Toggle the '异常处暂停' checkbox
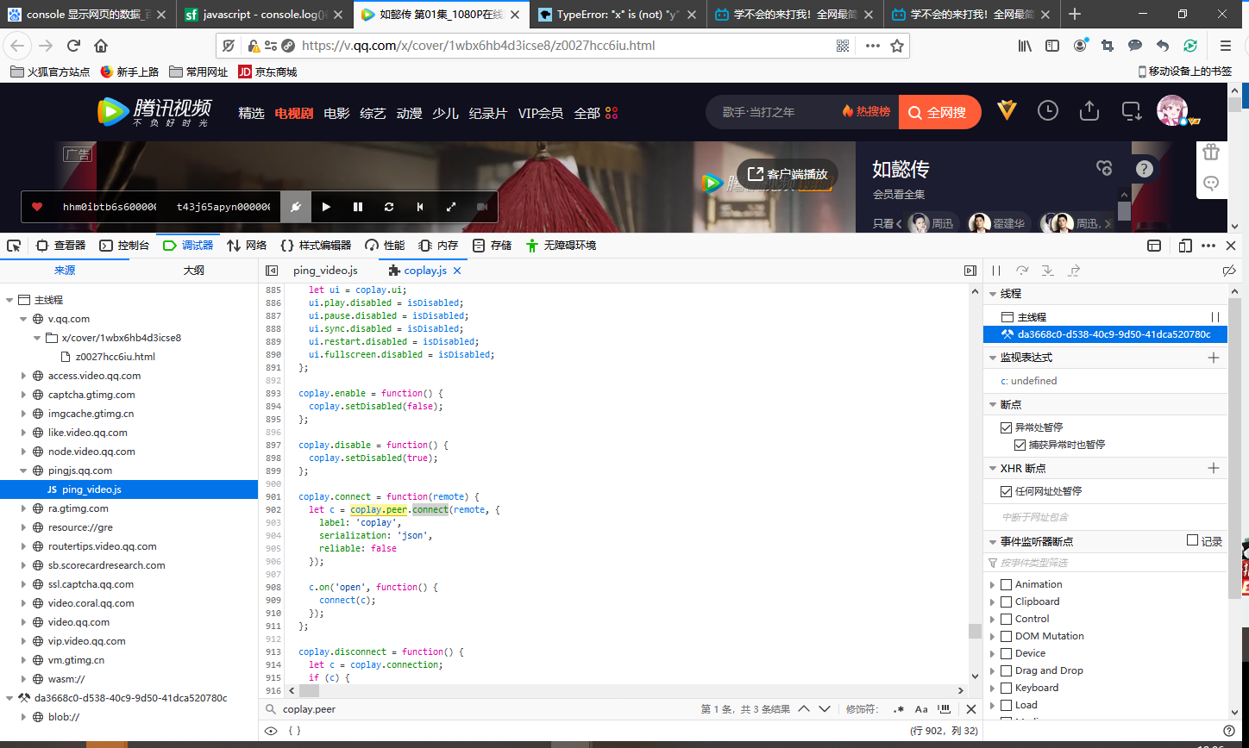The height and width of the screenshot is (748, 1249). tap(1006, 427)
